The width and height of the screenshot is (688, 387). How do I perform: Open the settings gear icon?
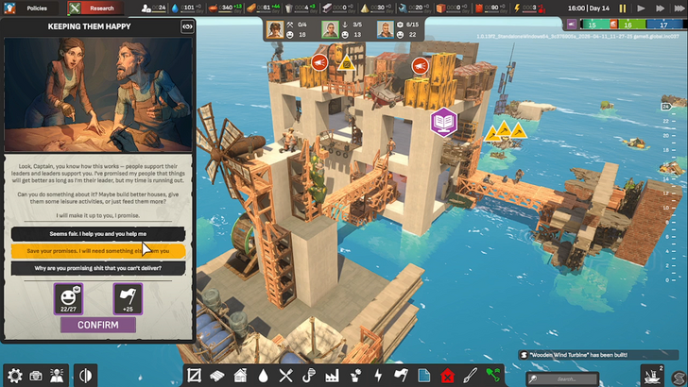click(x=14, y=376)
